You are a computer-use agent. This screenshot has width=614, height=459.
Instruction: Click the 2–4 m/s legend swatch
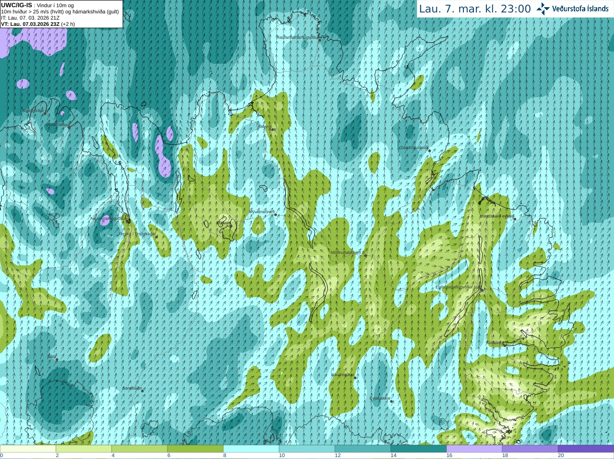click(x=83, y=449)
